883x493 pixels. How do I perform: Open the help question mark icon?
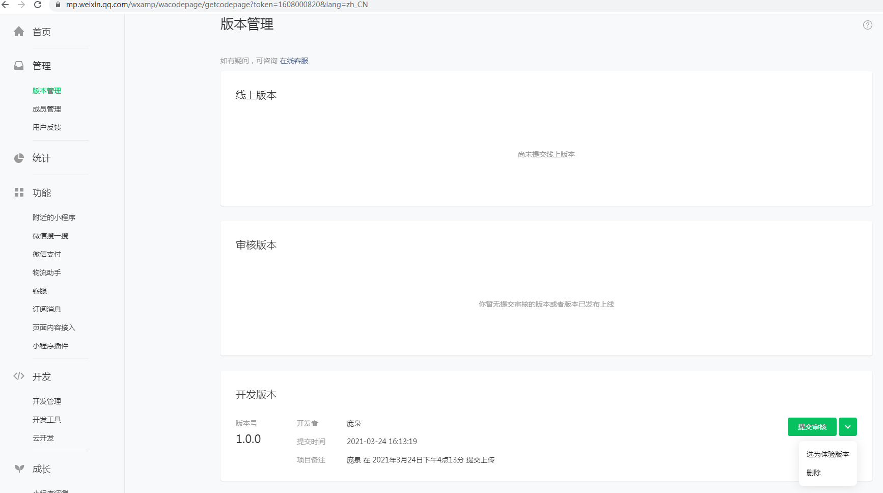point(867,25)
